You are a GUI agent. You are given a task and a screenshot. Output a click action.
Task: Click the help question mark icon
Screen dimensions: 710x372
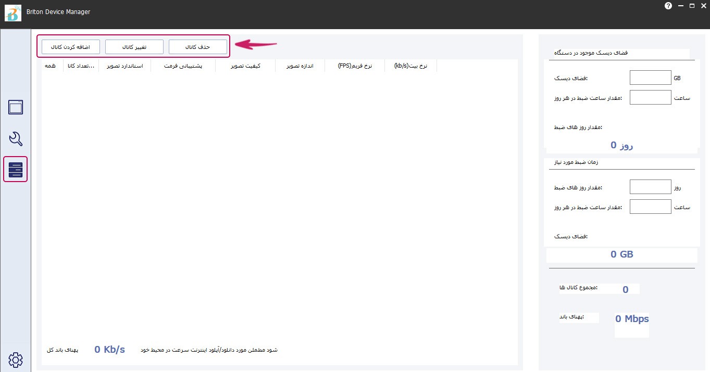pyautogui.click(x=668, y=6)
